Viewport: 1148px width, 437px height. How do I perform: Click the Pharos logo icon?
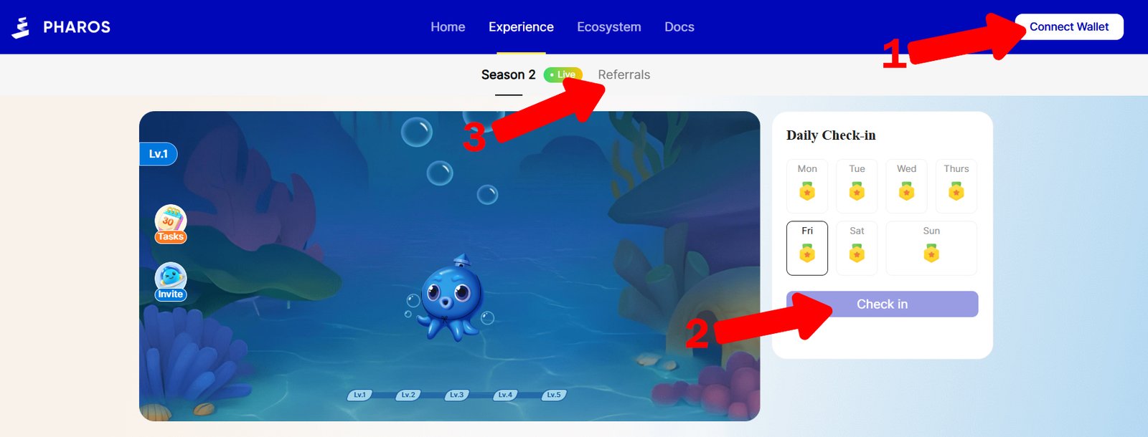click(x=21, y=27)
